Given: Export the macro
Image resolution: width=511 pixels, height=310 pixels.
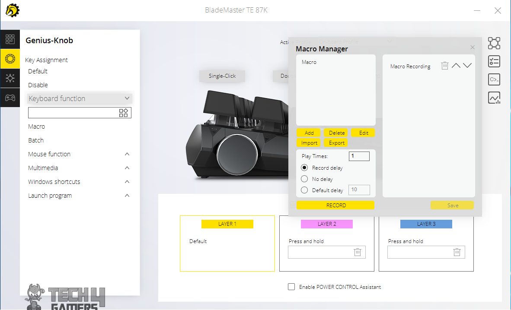Looking at the screenshot, I should tap(336, 142).
